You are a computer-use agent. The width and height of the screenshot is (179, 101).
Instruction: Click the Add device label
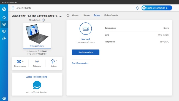coord(37,66)
